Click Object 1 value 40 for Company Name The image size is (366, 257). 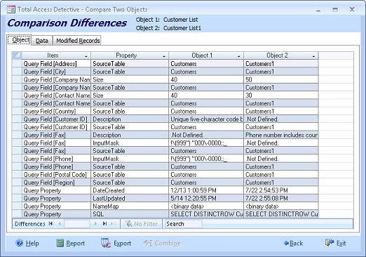(206, 79)
